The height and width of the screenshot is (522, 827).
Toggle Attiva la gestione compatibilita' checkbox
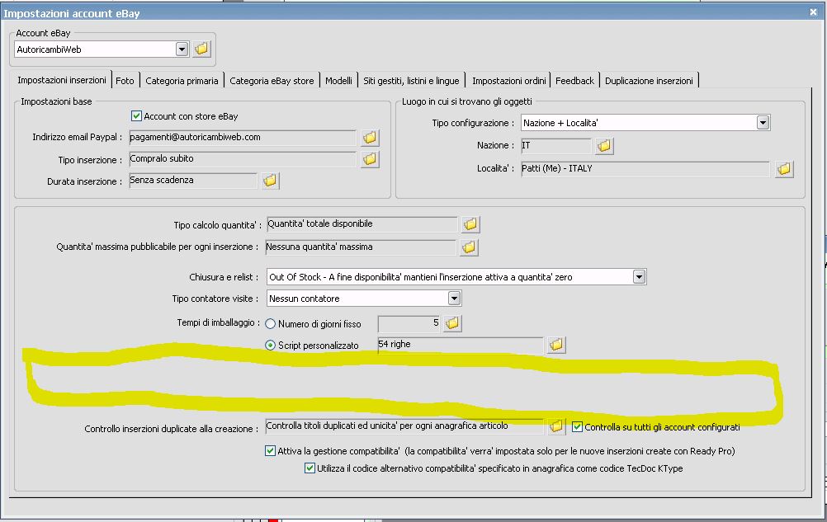270,451
